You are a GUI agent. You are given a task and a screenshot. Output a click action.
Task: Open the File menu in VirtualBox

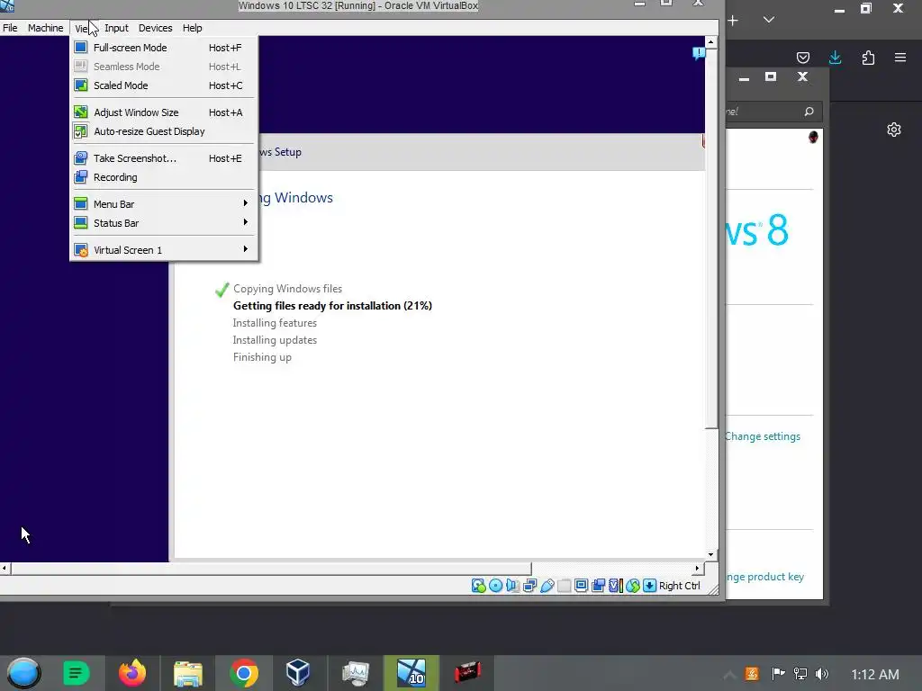10,28
